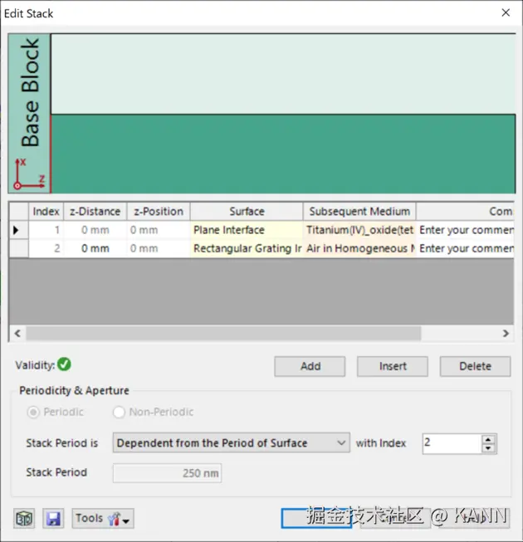Increase the with Index spinner value
The image size is (523, 542).
pos(488,439)
